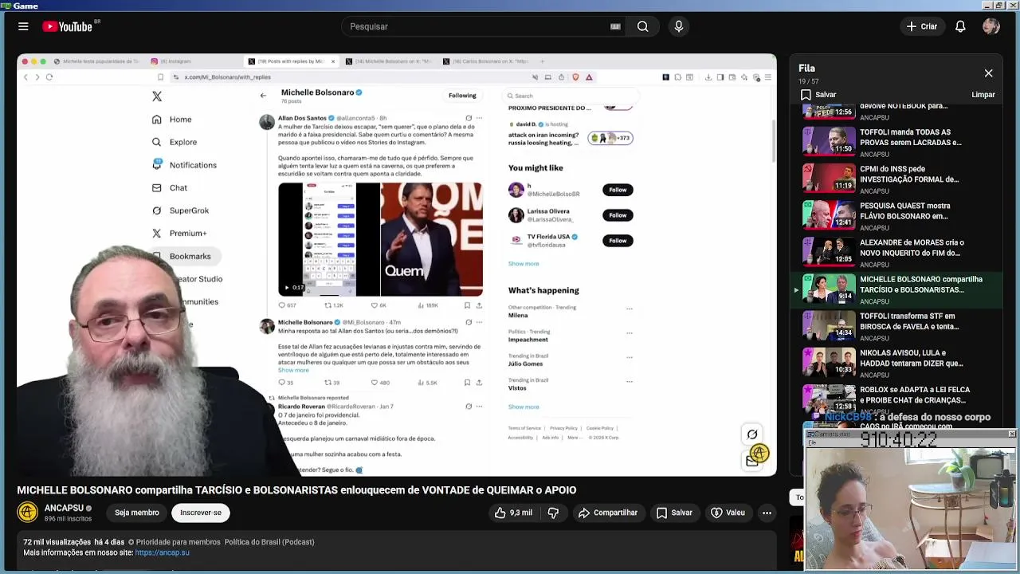Click the X logo in video's sidebar
1020x574 pixels.
point(157,96)
